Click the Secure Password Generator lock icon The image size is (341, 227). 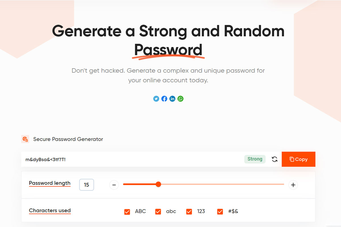point(25,139)
